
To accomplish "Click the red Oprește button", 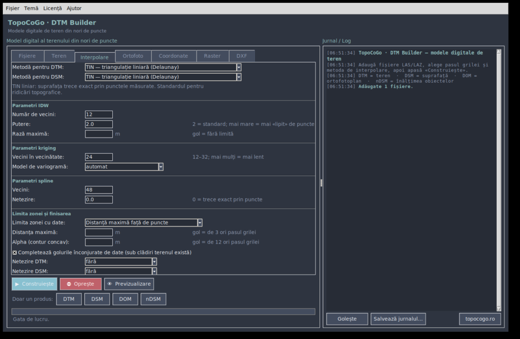I will click(81, 284).
